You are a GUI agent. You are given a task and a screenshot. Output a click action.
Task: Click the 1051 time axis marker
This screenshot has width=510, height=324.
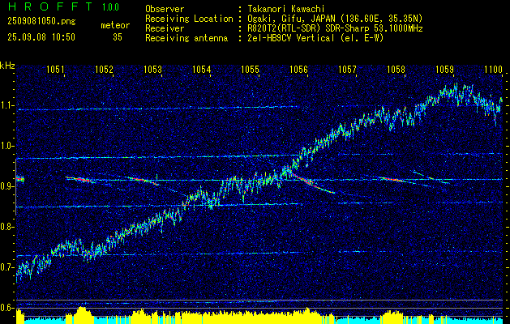coord(55,69)
